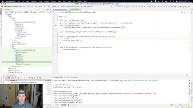Screen dimensions: 193x108
Task: Open Profiler tool window button
Action: click(x=57, y=105)
